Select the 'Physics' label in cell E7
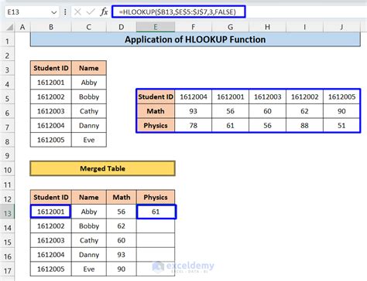Screen dimensions: 367x281 tap(156, 126)
